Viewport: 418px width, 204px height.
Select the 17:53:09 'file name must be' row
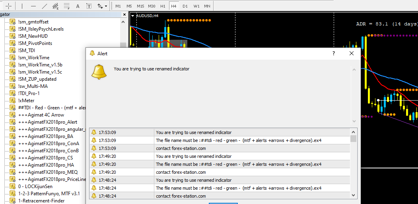[220, 140]
